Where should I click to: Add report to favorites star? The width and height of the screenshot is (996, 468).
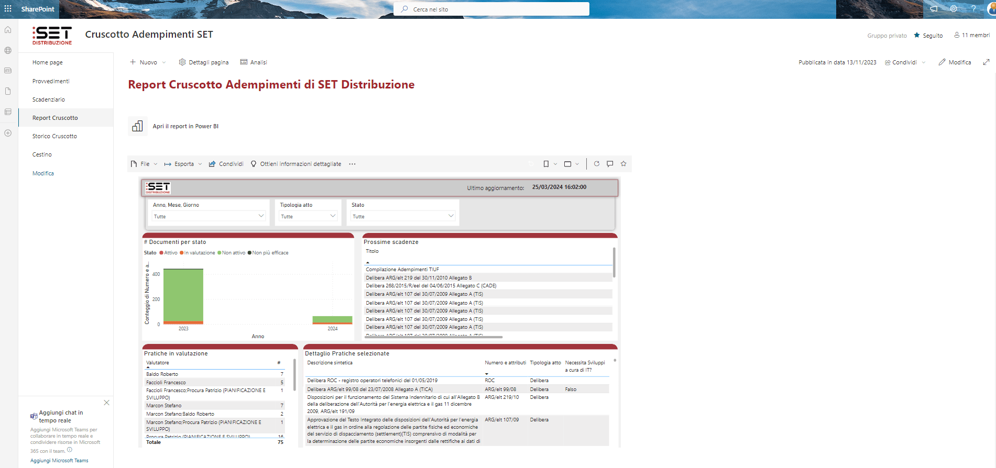(x=623, y=164)
